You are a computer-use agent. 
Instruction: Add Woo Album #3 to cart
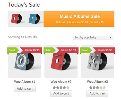(97, 94)
